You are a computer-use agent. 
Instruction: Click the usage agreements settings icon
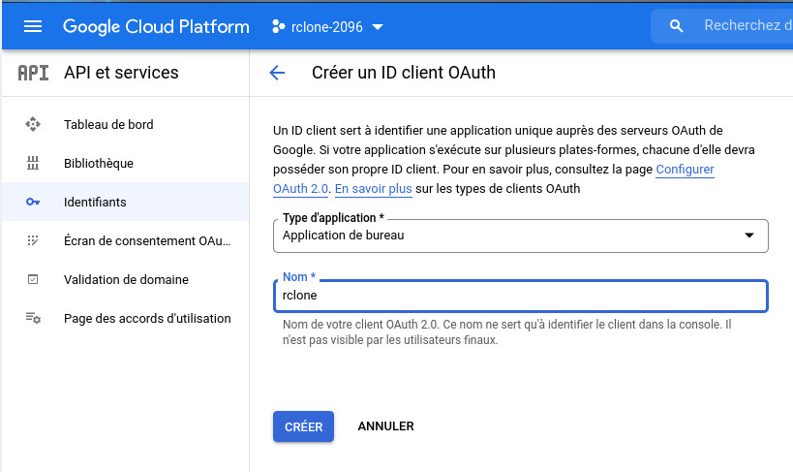[x=33, y=318]
